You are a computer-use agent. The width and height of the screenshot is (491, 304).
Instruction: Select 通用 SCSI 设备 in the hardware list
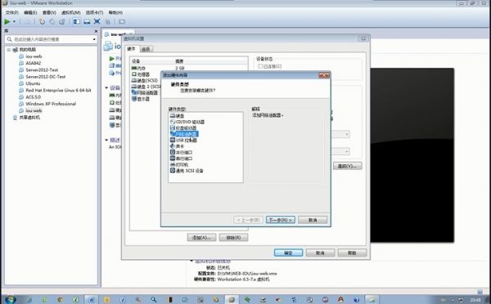[x=187, y=171]
